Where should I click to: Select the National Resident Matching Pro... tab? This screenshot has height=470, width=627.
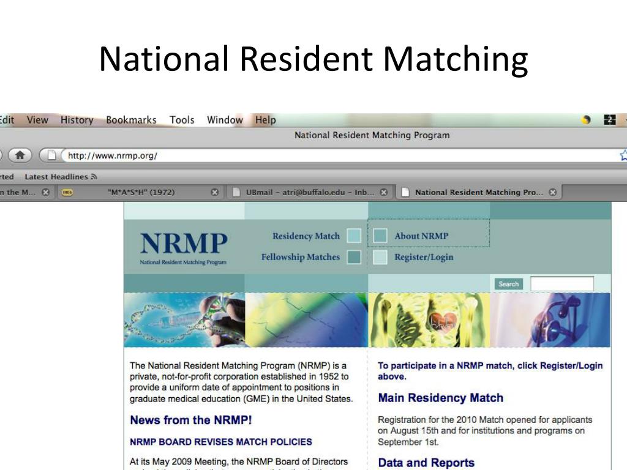pyautogui.click(x=479, y=192)
